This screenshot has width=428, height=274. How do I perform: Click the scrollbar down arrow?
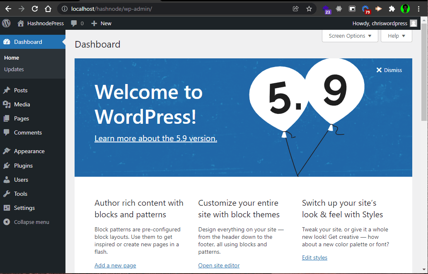point(424,270)
